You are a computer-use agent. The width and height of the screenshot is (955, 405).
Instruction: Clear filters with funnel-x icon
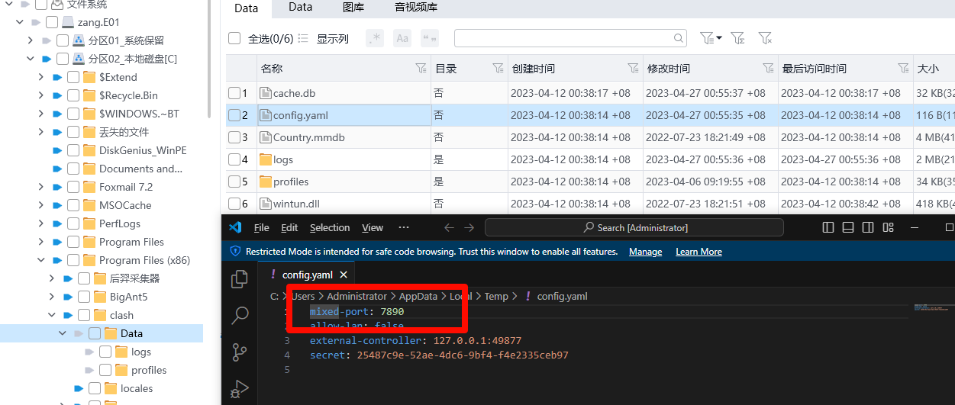pyautogui.click(x=765, y=38)
